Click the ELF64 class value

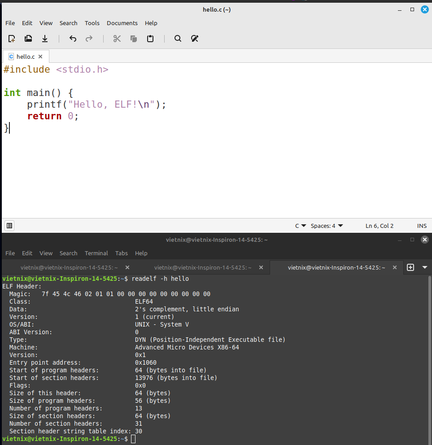tap(144, 302)
